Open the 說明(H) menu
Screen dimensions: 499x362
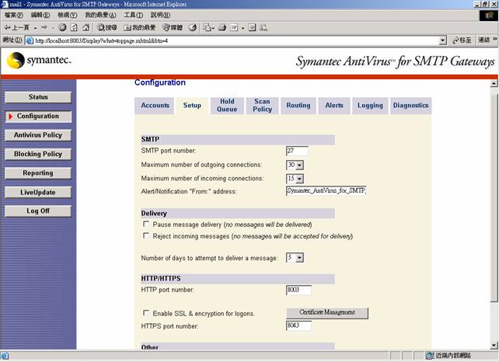point(160,15)
